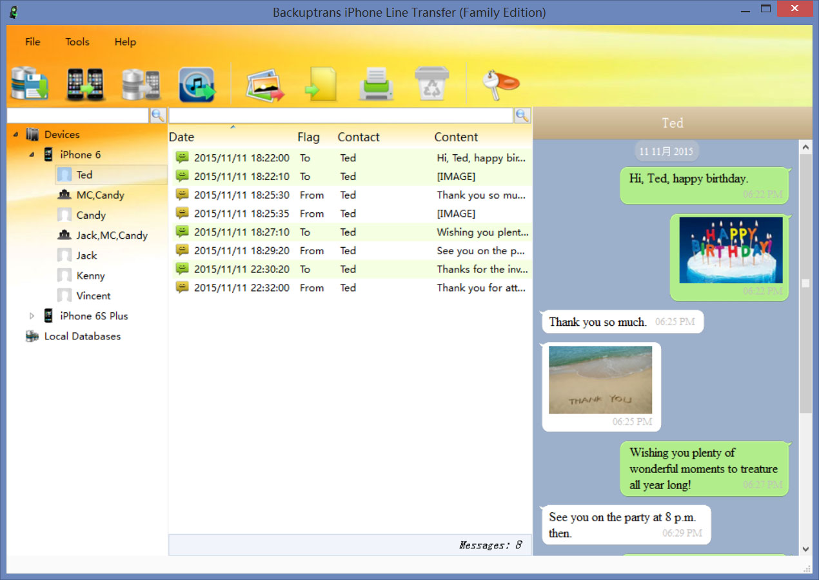Screen dimensions: 819x580
Task: Click in the message search input field
Action: (341, 115)
